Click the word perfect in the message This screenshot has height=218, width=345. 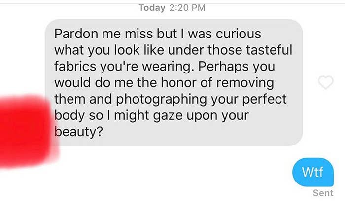265,99
